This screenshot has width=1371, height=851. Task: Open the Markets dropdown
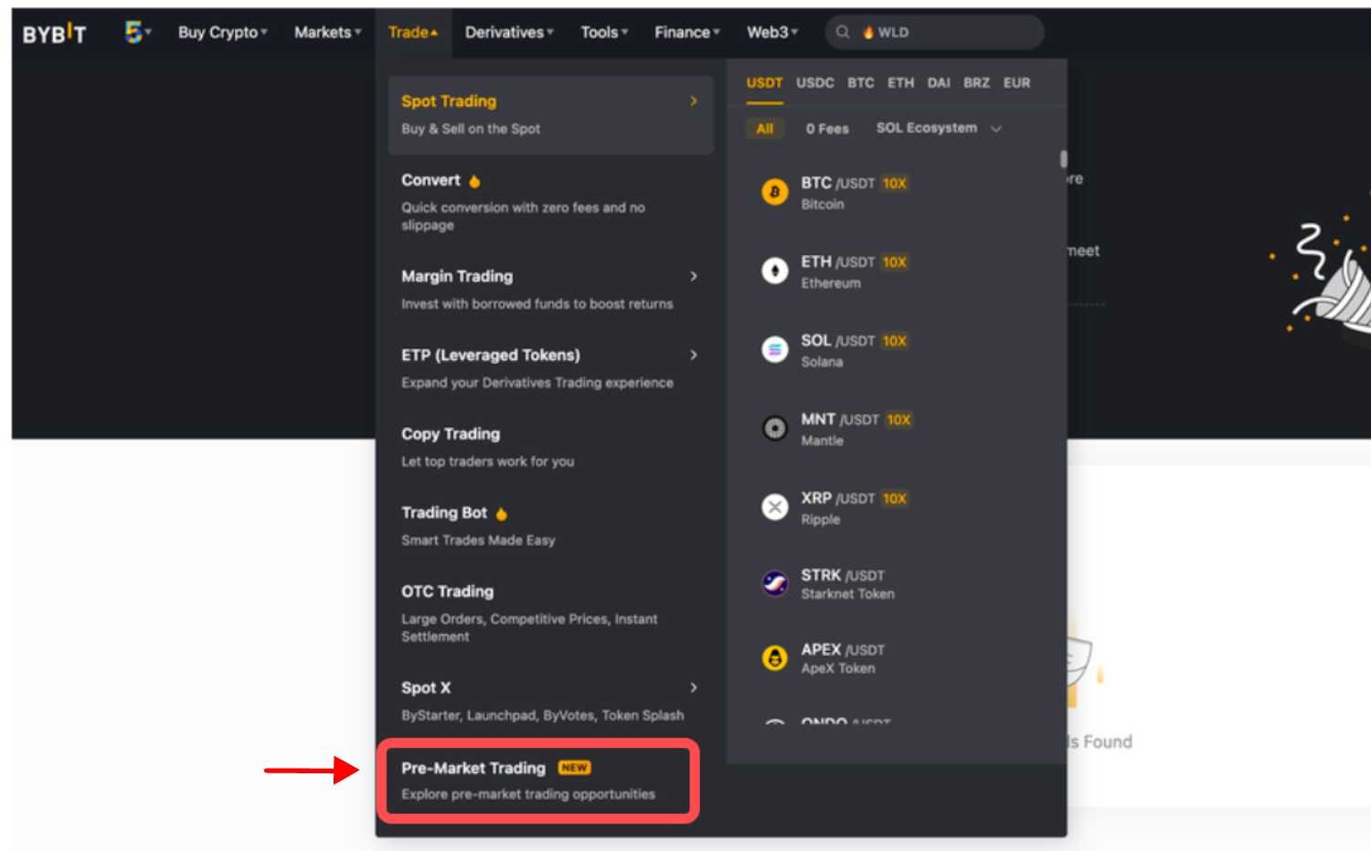327,32
